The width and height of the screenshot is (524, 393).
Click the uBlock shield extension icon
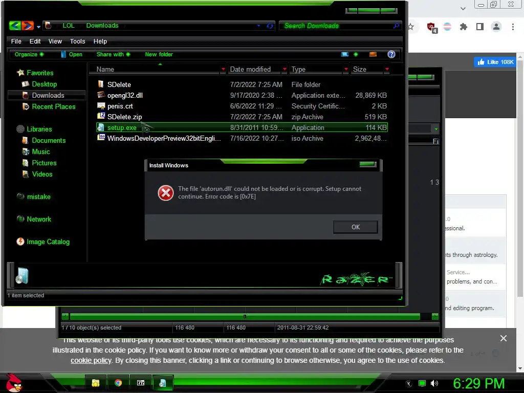click(x=431, y=27)
